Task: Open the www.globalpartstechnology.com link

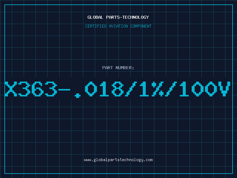Action: [x=118, y=160]
